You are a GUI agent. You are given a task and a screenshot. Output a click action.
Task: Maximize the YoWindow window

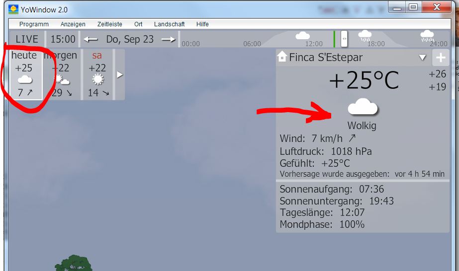[x=413, y=7]
